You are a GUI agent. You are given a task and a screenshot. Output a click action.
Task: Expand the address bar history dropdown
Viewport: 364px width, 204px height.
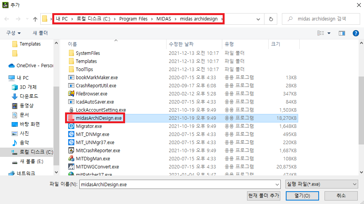point(258,19)
